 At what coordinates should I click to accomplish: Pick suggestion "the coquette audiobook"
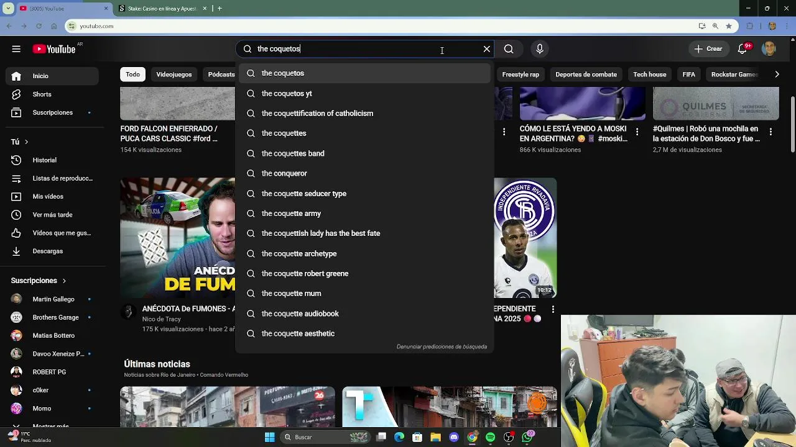click(364, 314)
